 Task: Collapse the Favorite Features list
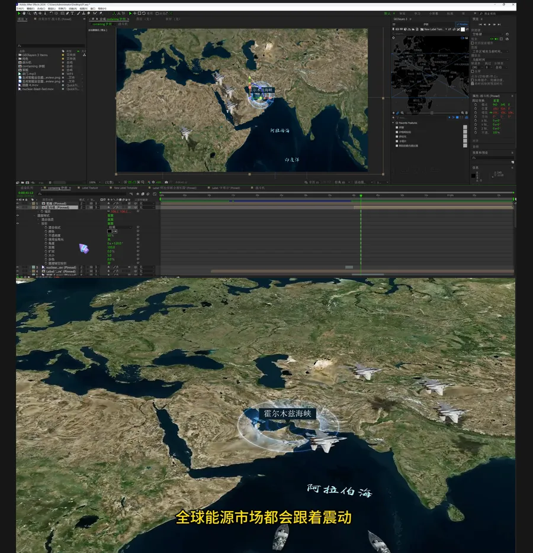click(x=393, y=123)
